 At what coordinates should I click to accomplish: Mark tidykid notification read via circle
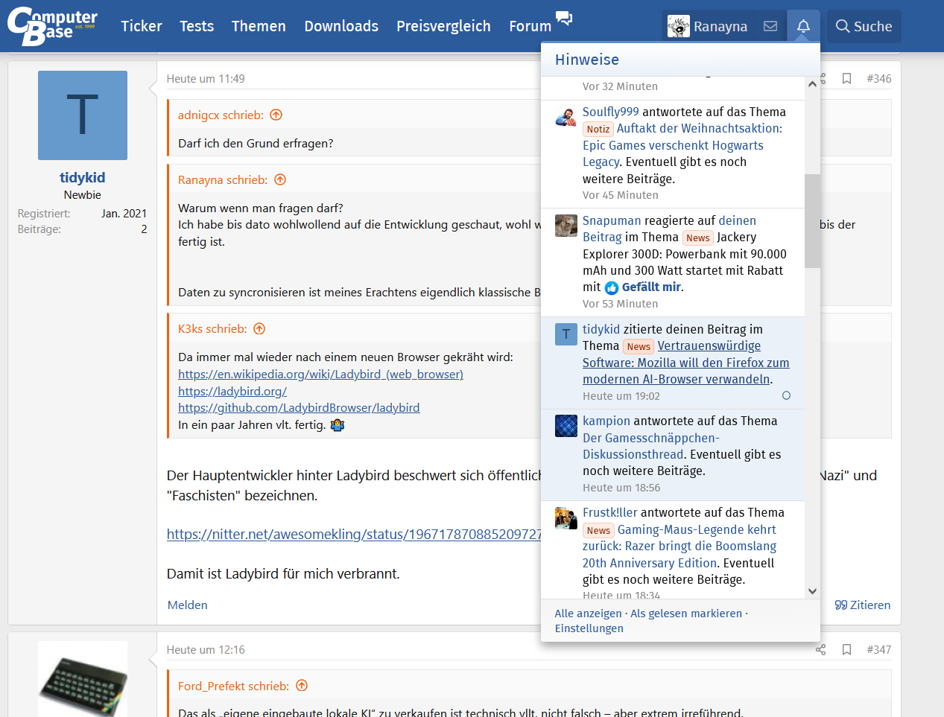coord(786,395)
